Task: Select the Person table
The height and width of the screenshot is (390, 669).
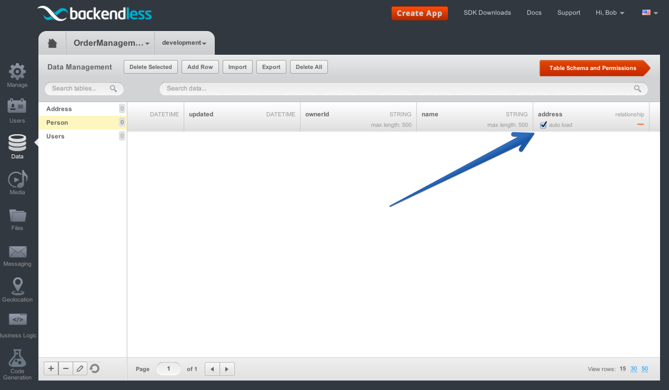Action: (83, 123)
